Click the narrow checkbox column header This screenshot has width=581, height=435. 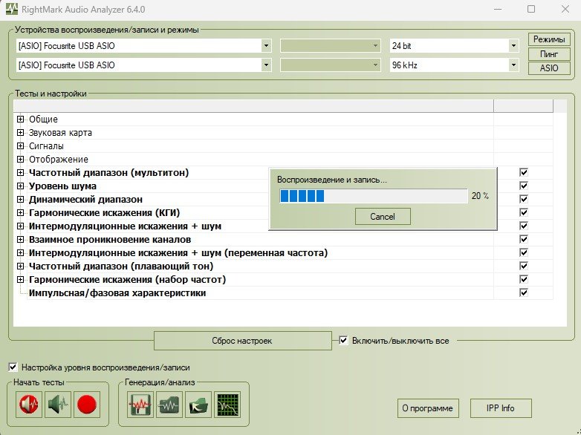pyautogui.click(x=523, y=106)
